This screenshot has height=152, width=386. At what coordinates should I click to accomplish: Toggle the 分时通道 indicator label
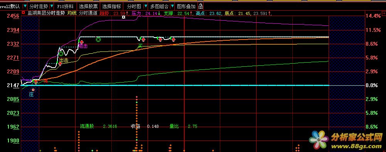88,13
